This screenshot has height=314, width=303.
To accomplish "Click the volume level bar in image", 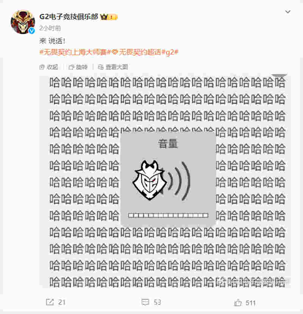I will coord(168,215).
